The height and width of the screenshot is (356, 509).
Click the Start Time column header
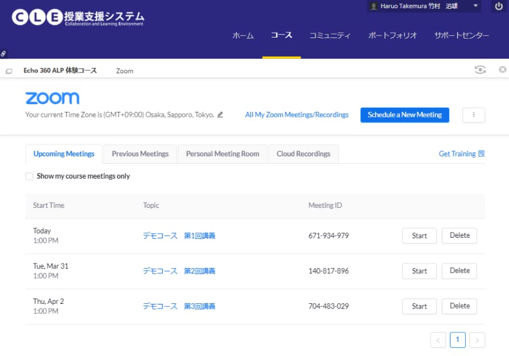click(x=49, y=206)
